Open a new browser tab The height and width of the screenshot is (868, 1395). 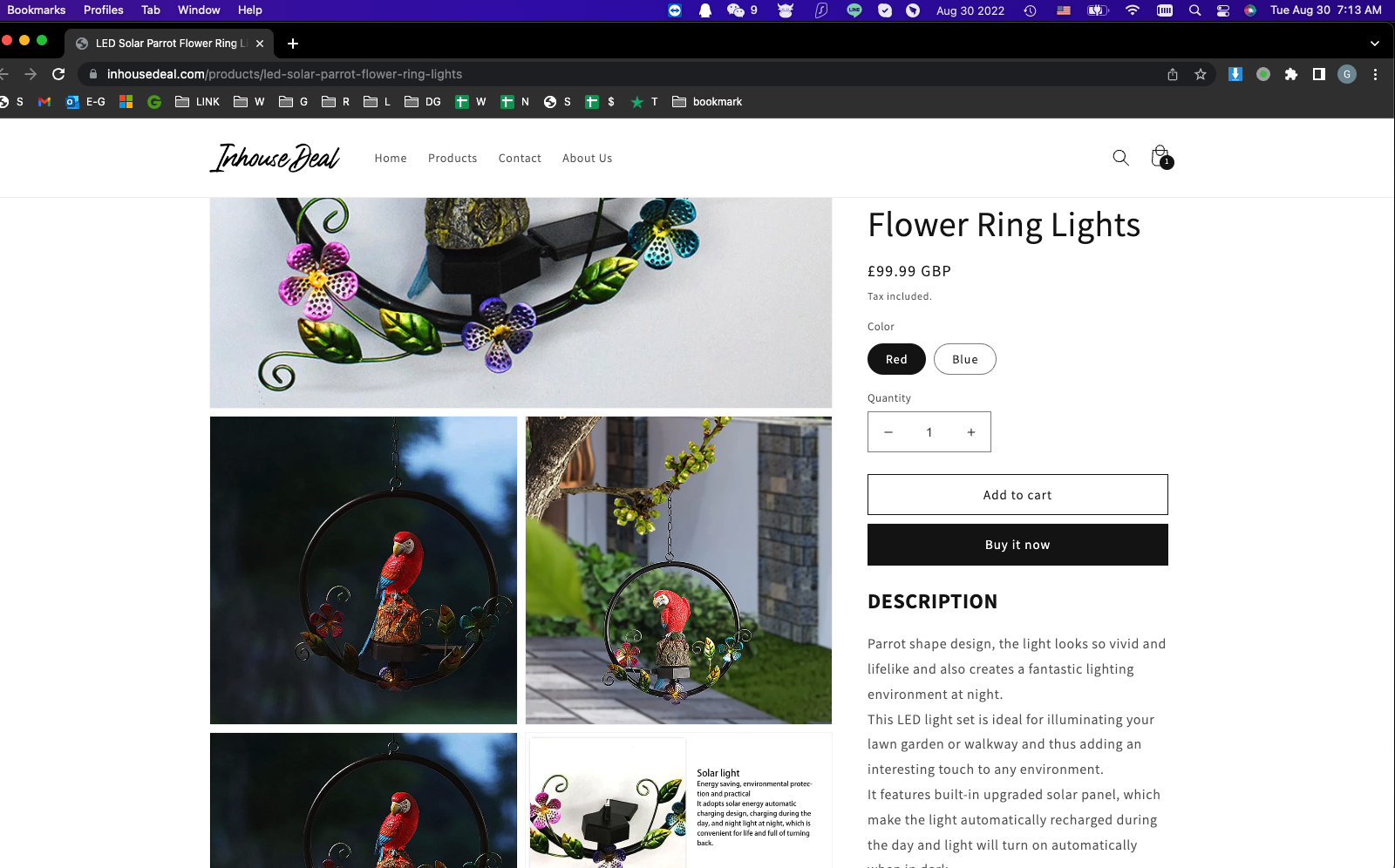293,43
